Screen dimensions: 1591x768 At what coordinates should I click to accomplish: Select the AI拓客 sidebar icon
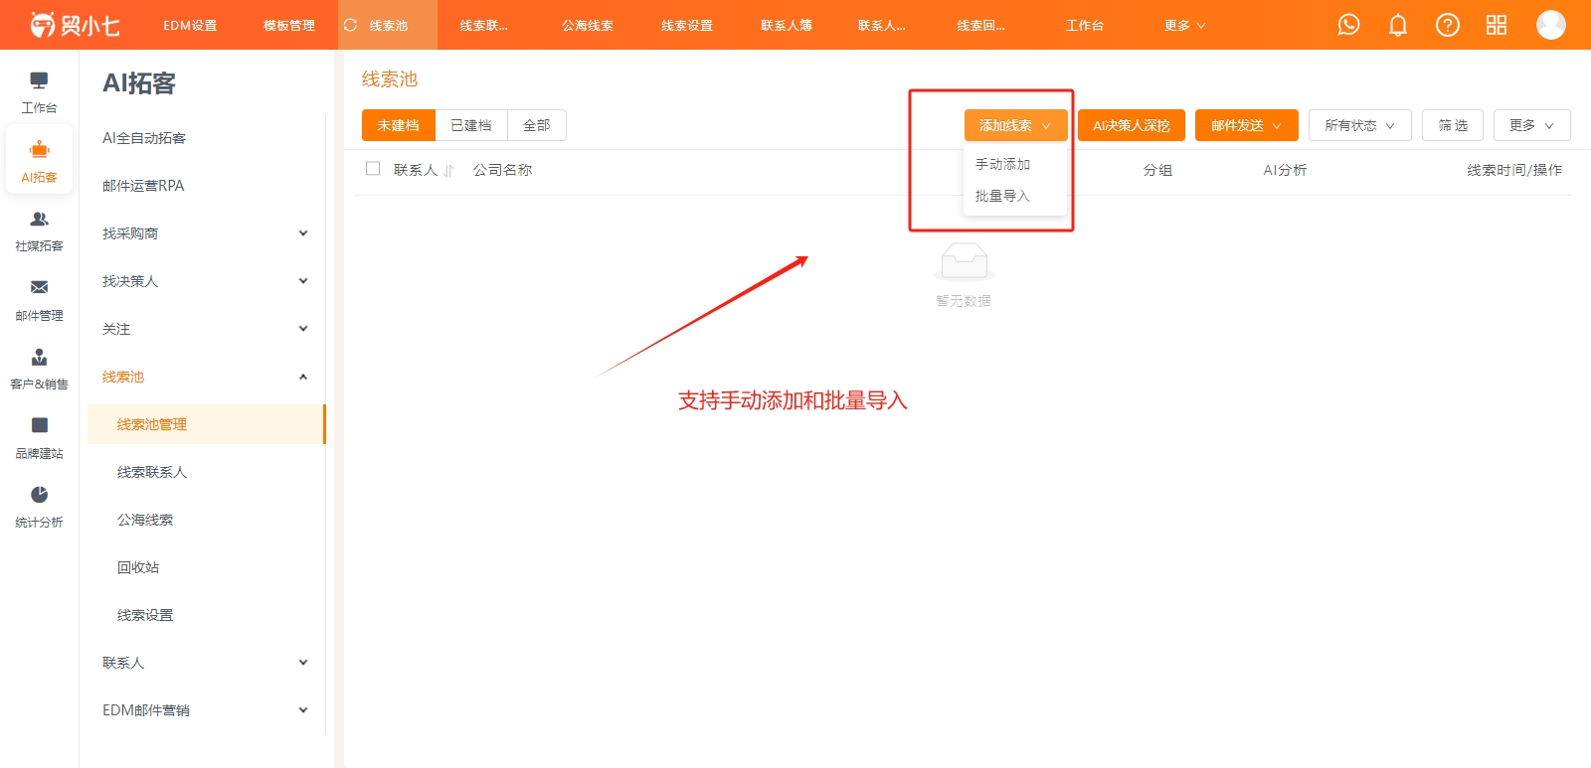click(39, 161)
